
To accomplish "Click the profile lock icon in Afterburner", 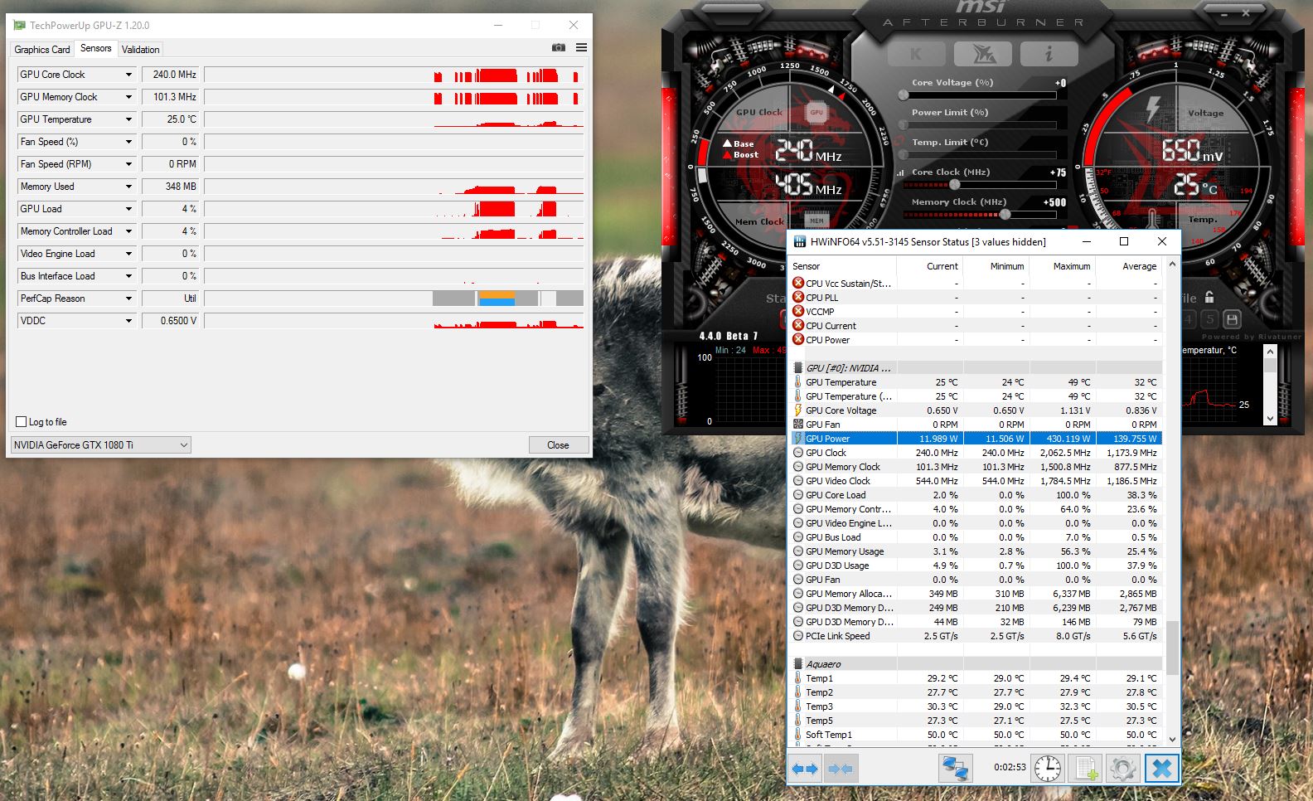I will pyautogui.click(x=1209, y=297).
